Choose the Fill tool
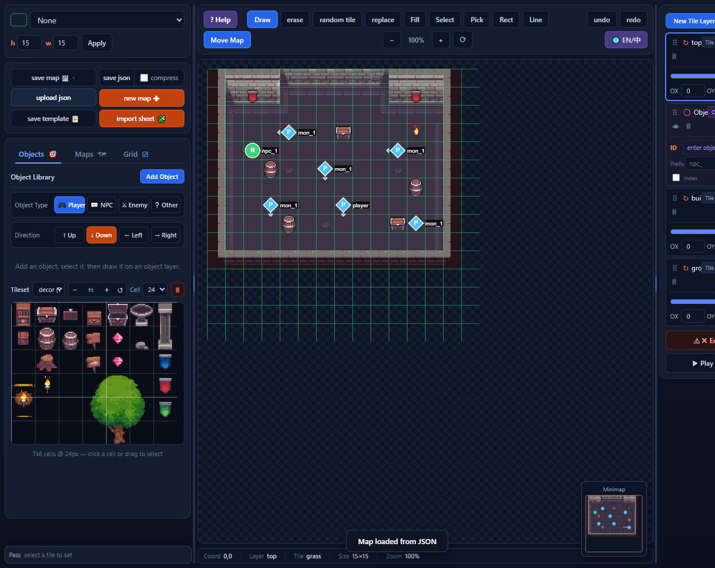 click(x=415, y=20)
